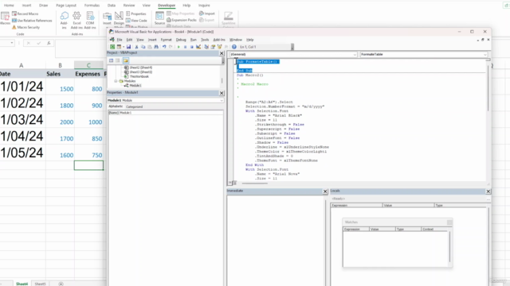Open the Run menu in VBA editor

(193, 40)
